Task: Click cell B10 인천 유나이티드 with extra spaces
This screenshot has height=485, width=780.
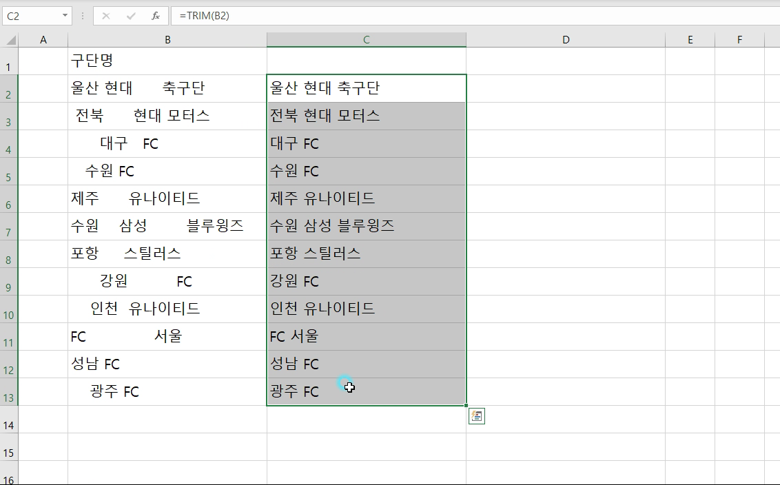Action: [167, 309]
